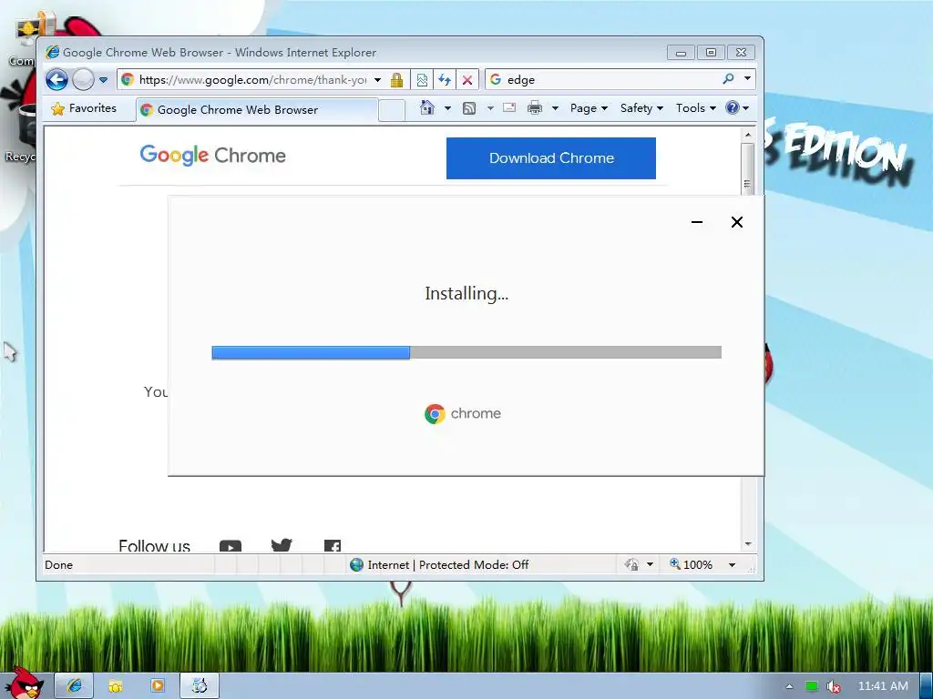Click the Read Mail envelope icon
The image size is (933, 699).
tap(509, 107)
